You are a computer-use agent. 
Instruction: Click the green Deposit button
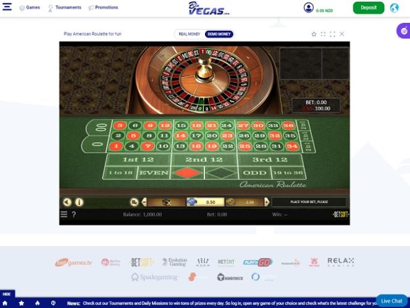369,8
